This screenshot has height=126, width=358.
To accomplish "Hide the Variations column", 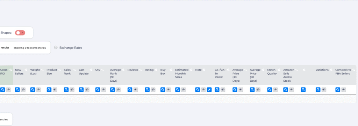I will [x=324, y=90].
